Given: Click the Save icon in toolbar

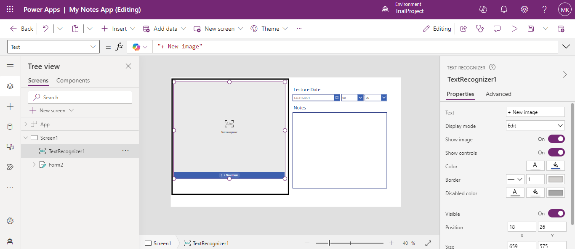Looking at the screenshot, I should coord(531,29).
